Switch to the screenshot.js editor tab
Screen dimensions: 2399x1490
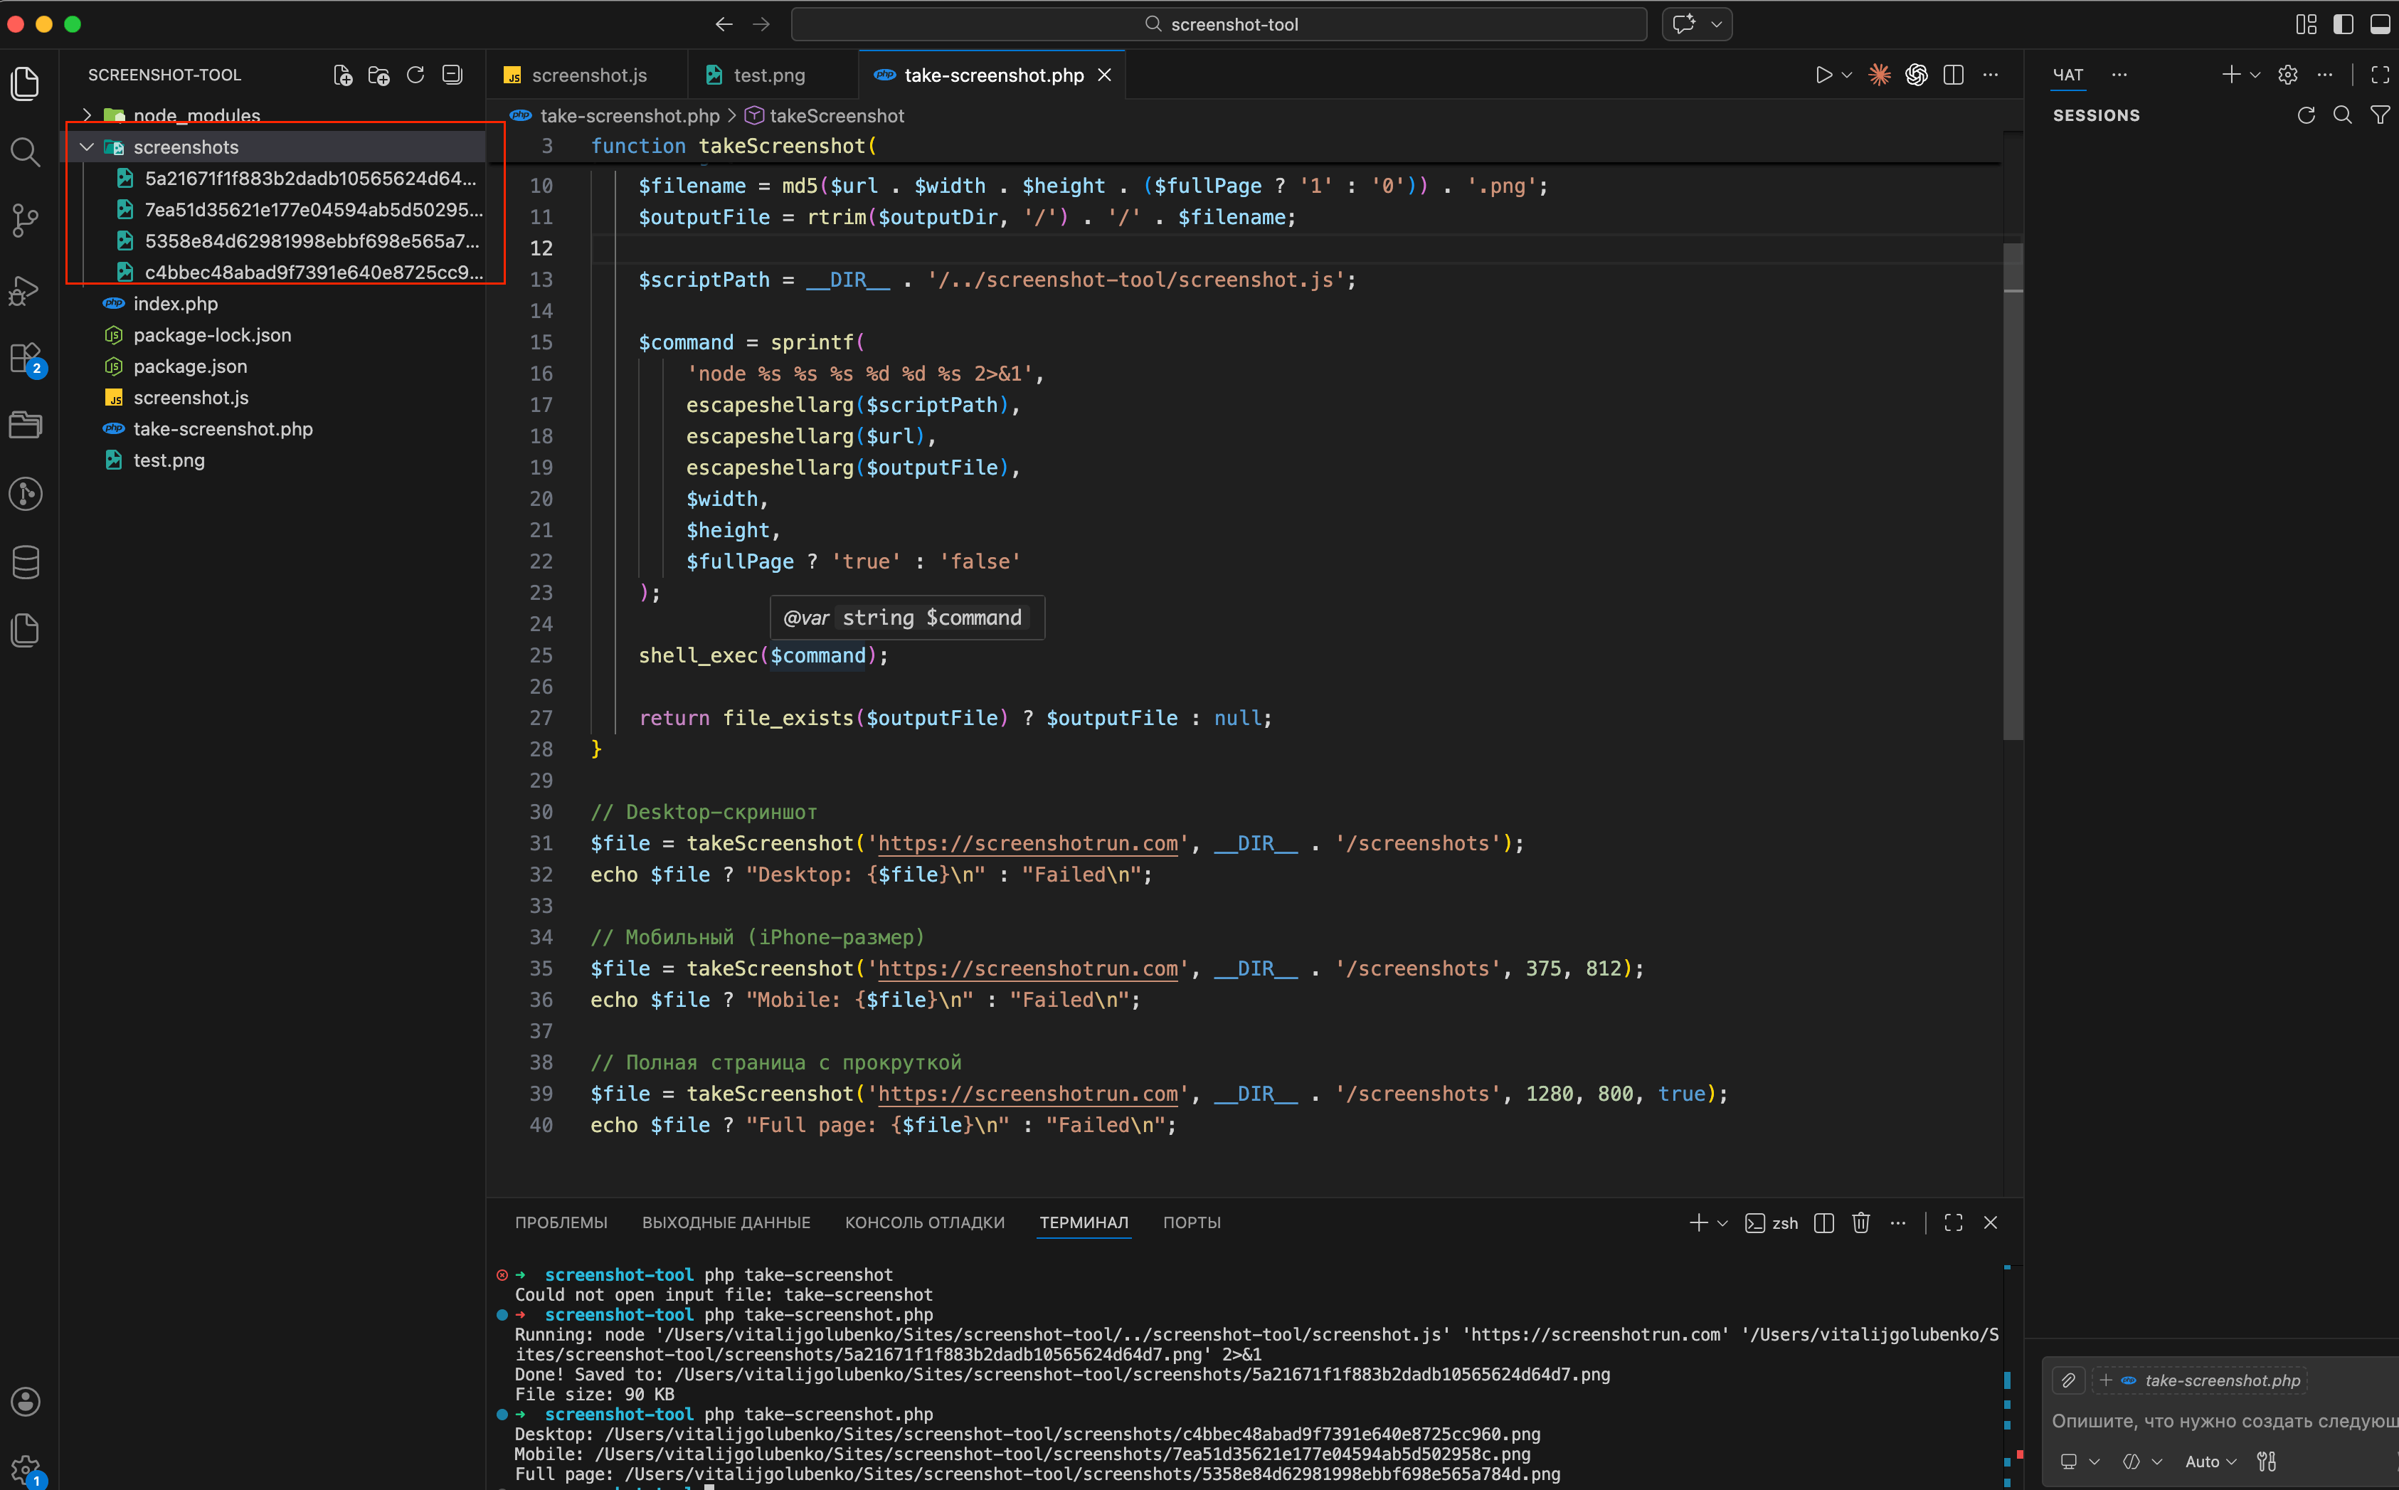tap(588, 75)
